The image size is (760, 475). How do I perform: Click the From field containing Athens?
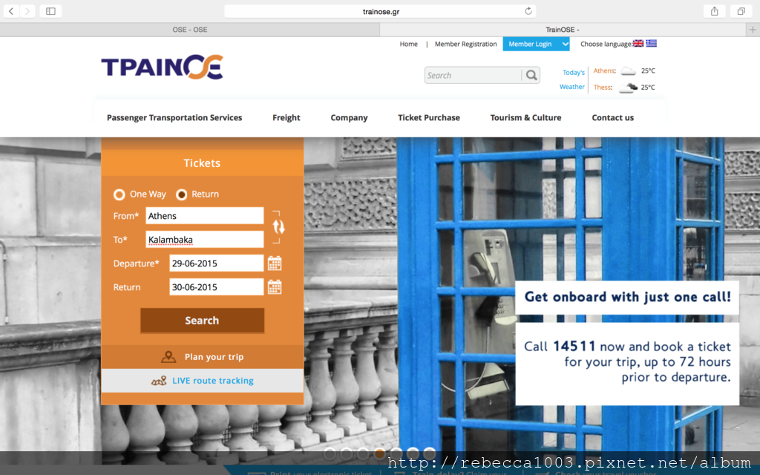[205, 216]
